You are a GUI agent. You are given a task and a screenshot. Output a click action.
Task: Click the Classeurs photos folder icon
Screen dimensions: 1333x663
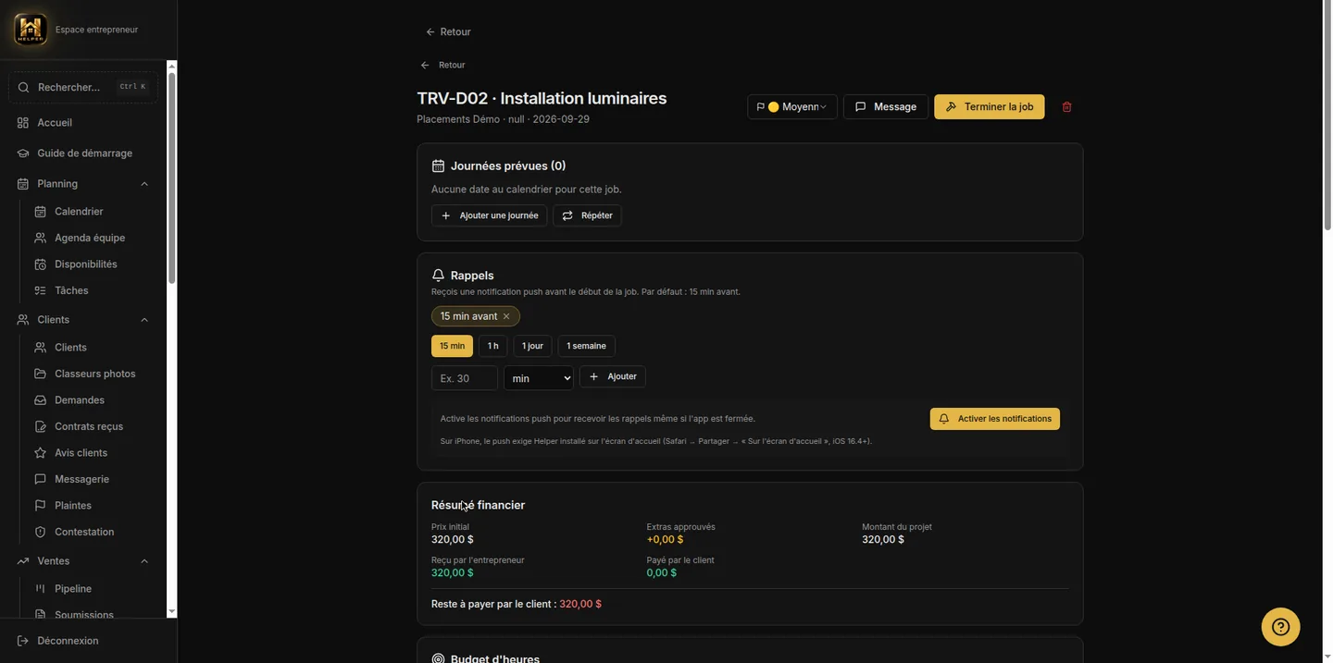click(40, 374)
